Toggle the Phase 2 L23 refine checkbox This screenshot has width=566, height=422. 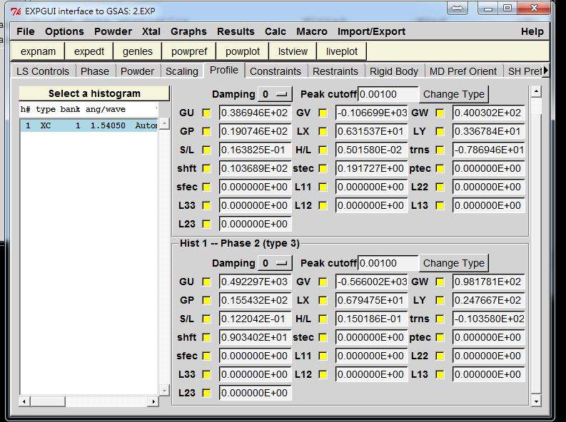pyautogui.click(x=206, y=393)
